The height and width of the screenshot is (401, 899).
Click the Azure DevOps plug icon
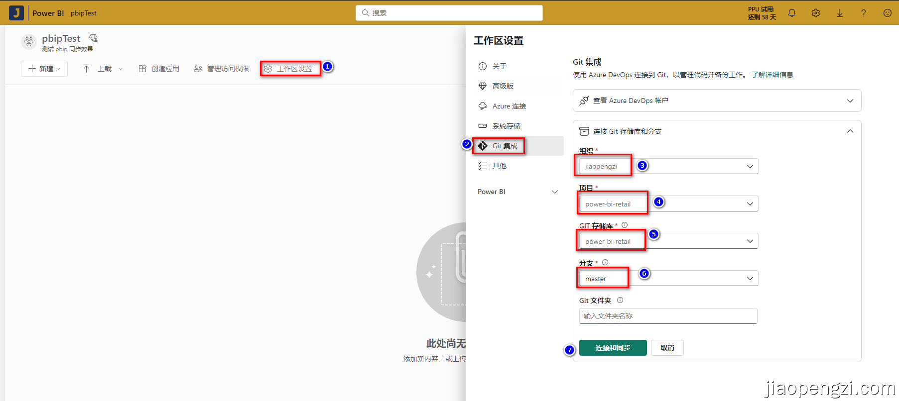coord(584,100)
